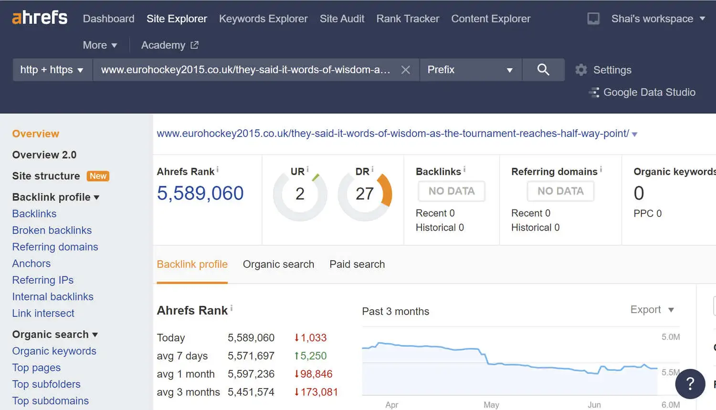Open Site Explorer
Screen dimensions: 716x410
pyautogui.click(x=177, y=19)
